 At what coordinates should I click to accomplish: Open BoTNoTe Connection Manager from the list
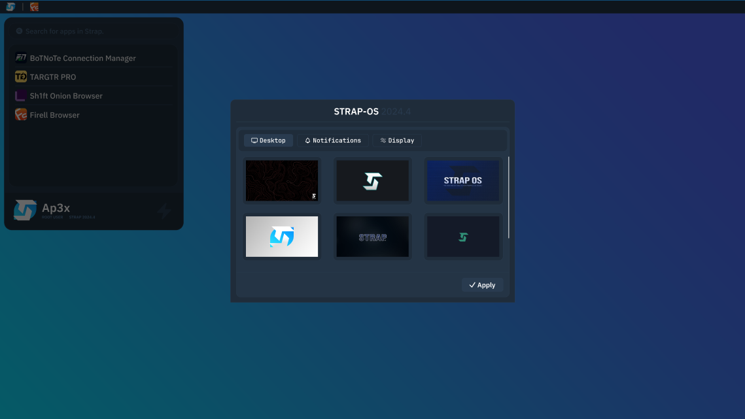[x=83, y=58]
